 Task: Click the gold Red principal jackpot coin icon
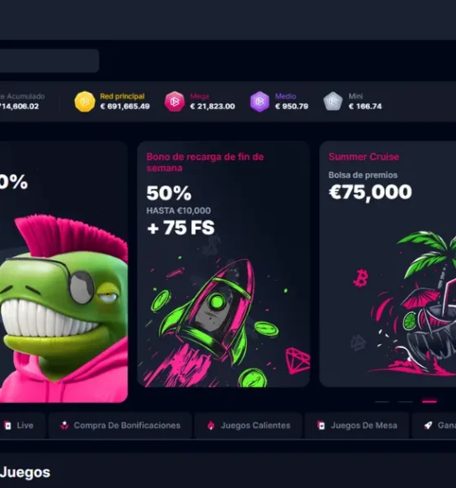tap(85, 102)
